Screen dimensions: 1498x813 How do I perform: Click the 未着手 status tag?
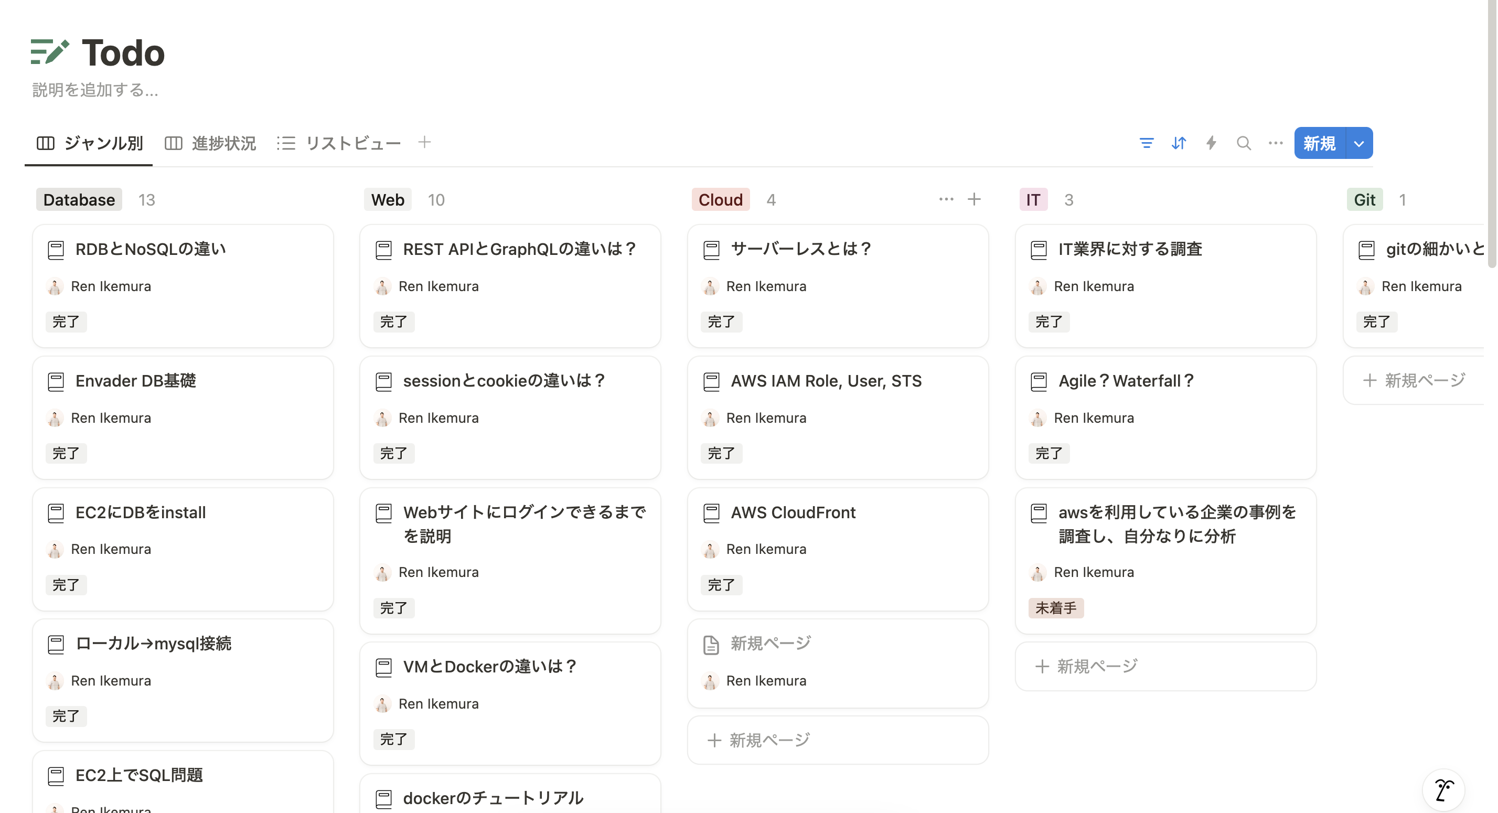tap(1055, 608)
